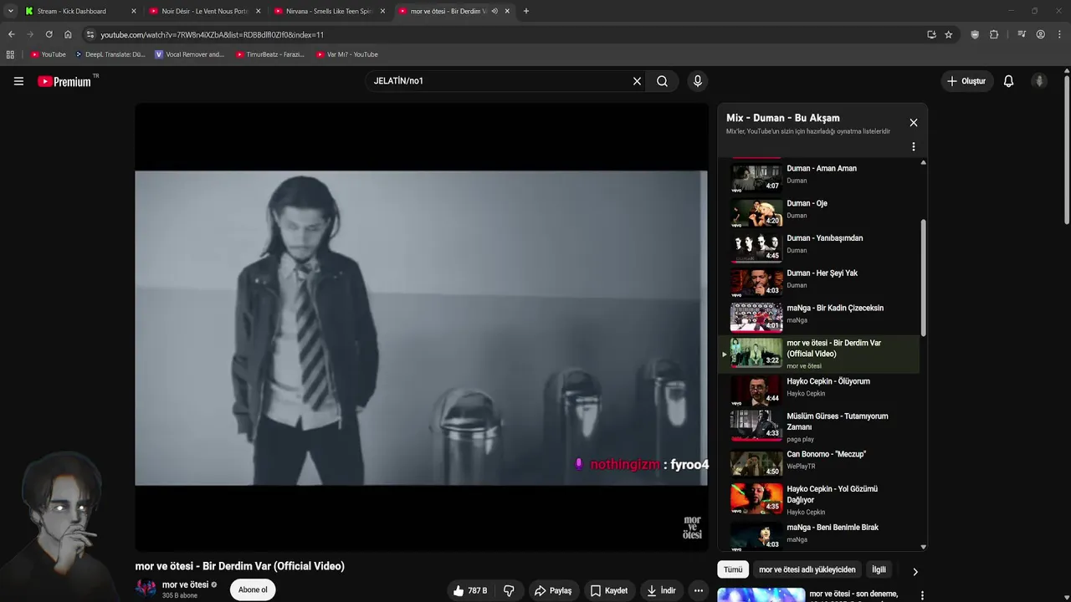Switch to Stream - Kick Dashboard tab
This screenshot has height=602, width=1071.
pyautogui.click(x=79, y=11)
